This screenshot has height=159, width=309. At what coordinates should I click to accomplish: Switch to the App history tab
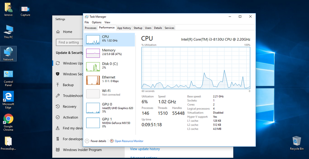click(124, 28)
